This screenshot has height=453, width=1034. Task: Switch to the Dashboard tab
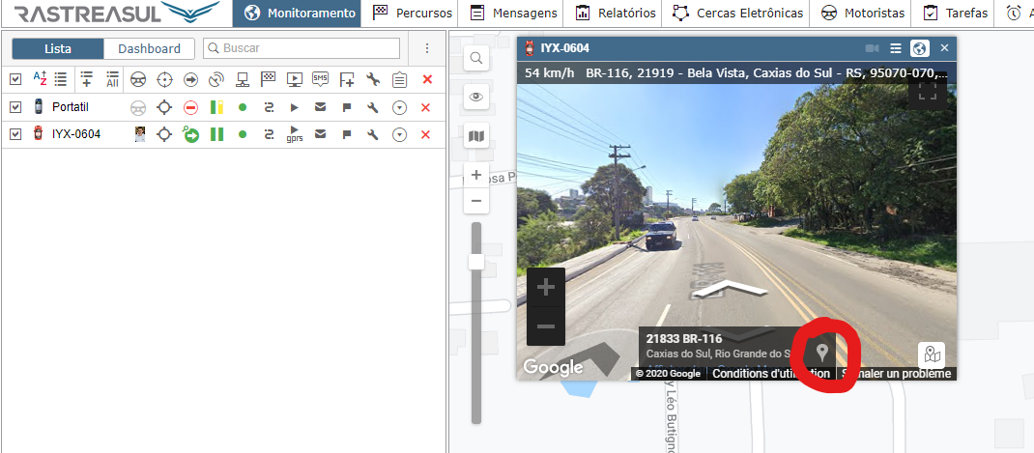149,48
